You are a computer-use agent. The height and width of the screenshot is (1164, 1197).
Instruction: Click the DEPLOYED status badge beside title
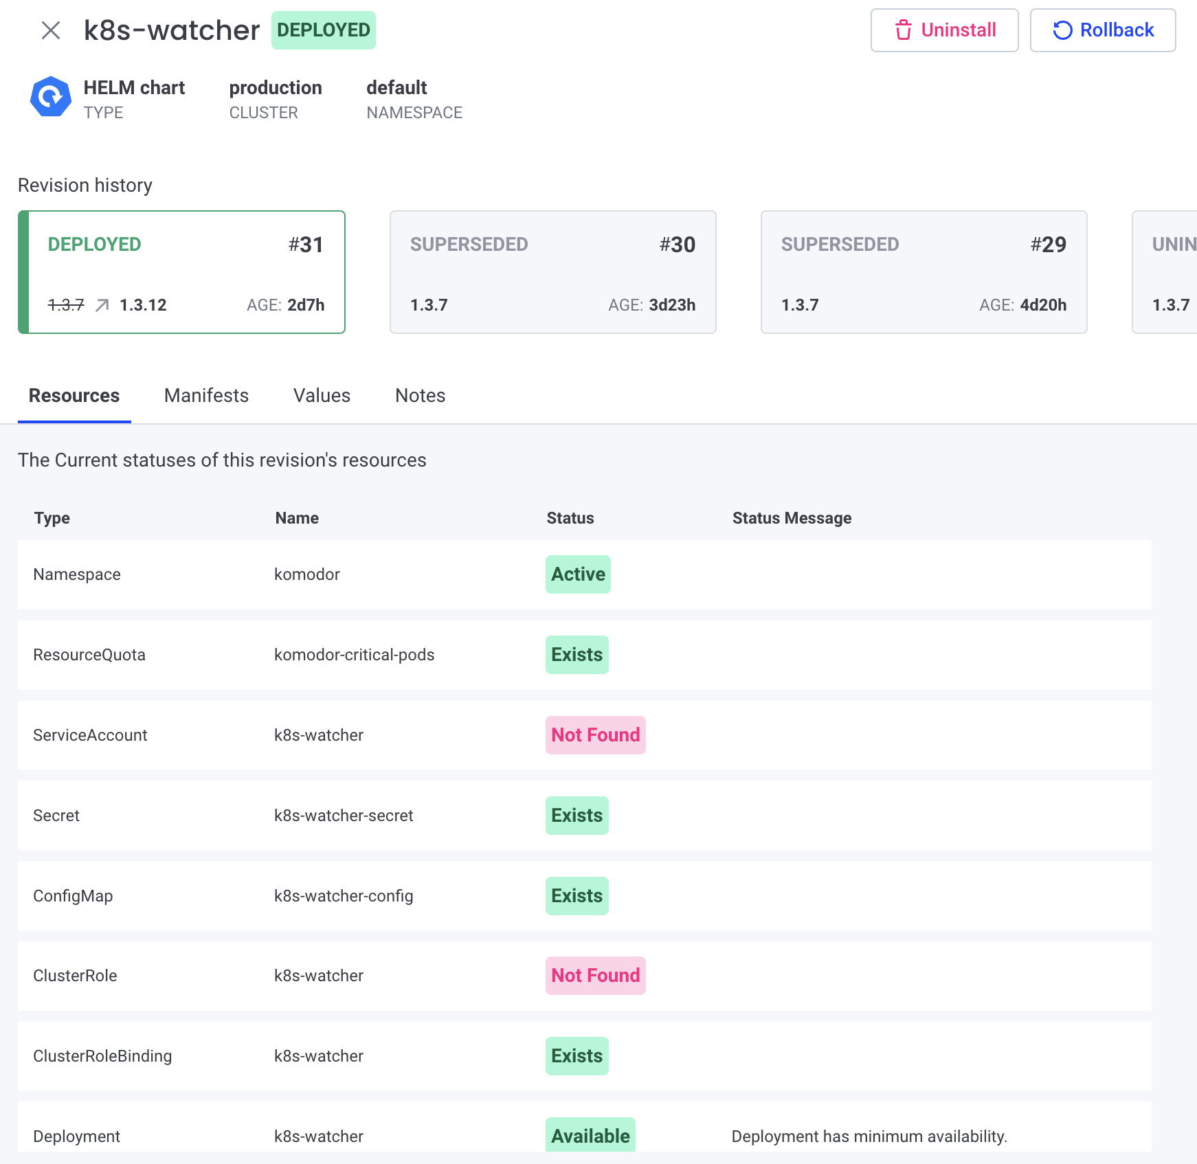click(324, 30)
